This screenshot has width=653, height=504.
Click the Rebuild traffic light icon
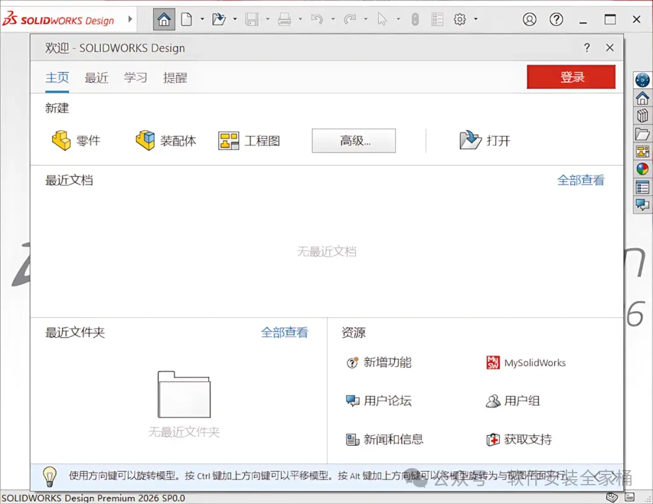point(415,19)
